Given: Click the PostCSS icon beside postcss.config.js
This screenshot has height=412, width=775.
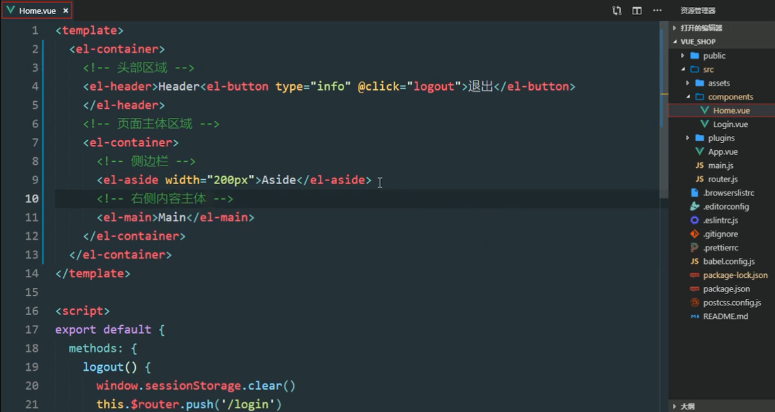Looking at the screenshot, I should pos(694,303).
